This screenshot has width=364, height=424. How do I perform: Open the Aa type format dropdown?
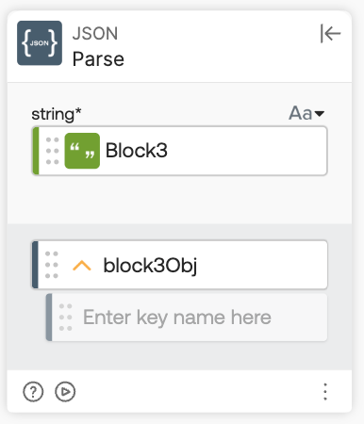(306, 113)
